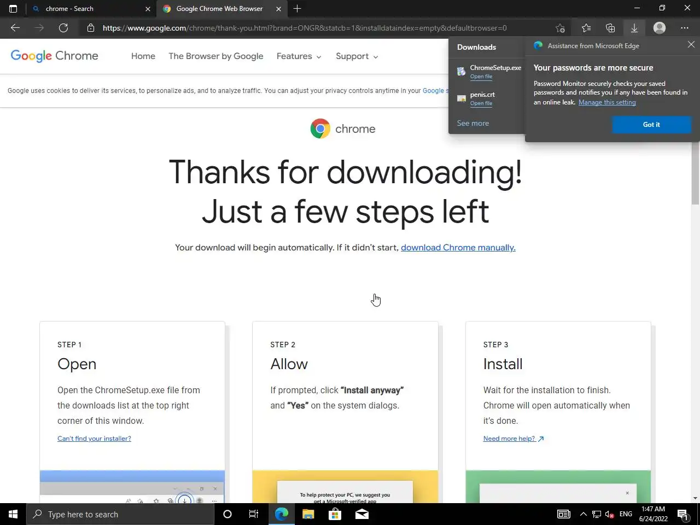Open The Browser by Google page
Screen dimensions: 700x525
pos(216,56)
